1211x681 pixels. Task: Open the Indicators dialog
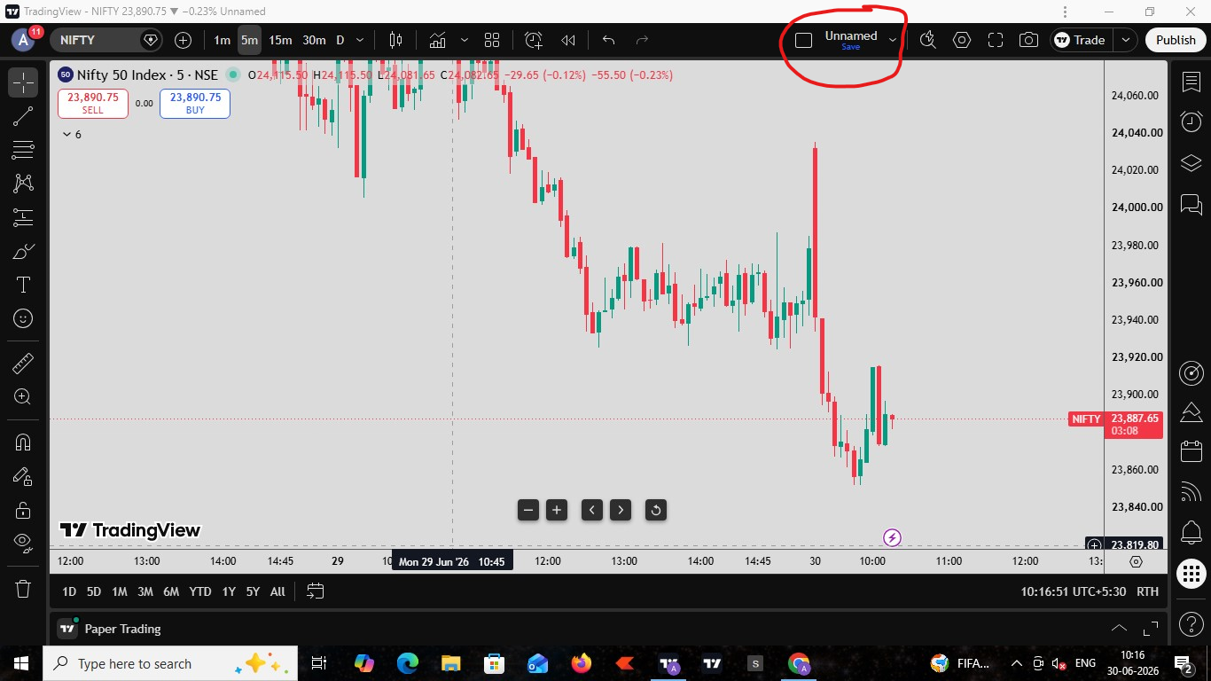click(437, 40)
